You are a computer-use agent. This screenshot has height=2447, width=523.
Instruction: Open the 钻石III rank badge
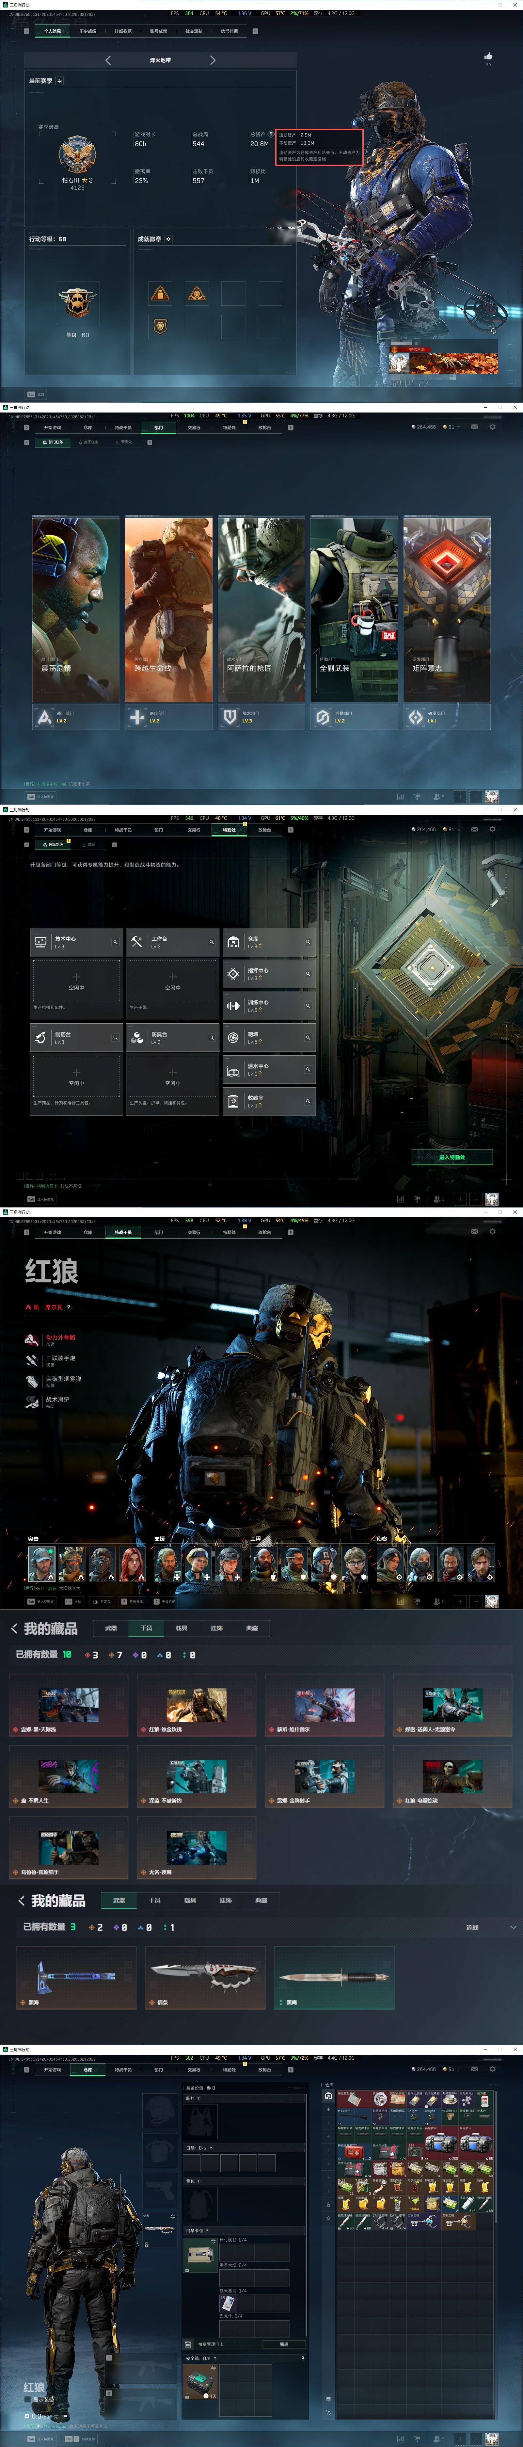[x=77, y=154]
